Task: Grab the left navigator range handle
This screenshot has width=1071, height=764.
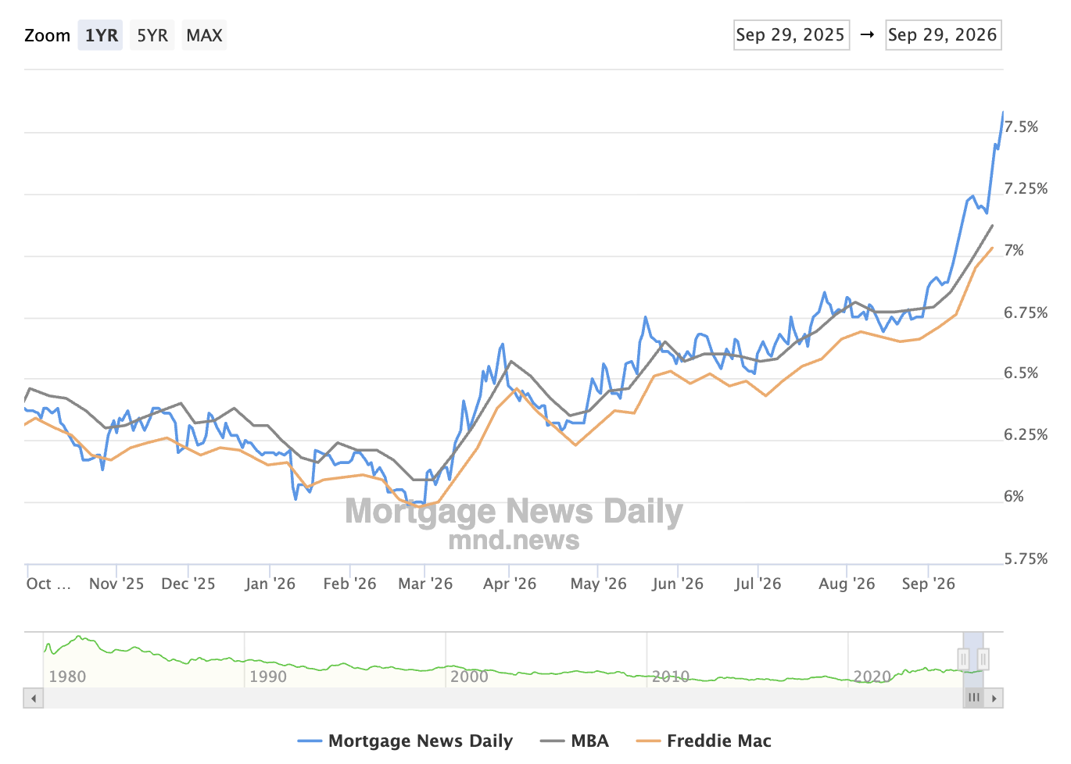Action: pyautogui.click(x=963, y=659)
